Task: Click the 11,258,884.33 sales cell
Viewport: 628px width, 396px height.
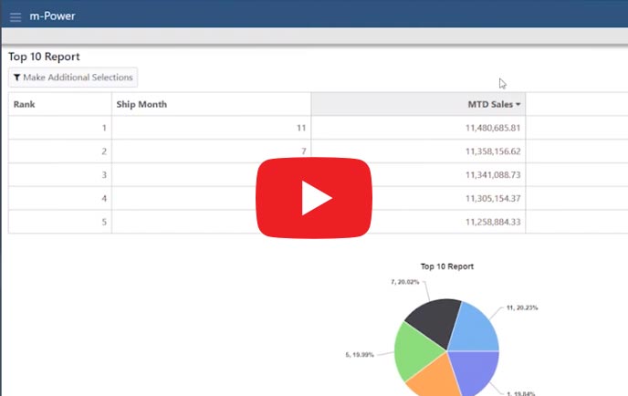Action: 492,222
